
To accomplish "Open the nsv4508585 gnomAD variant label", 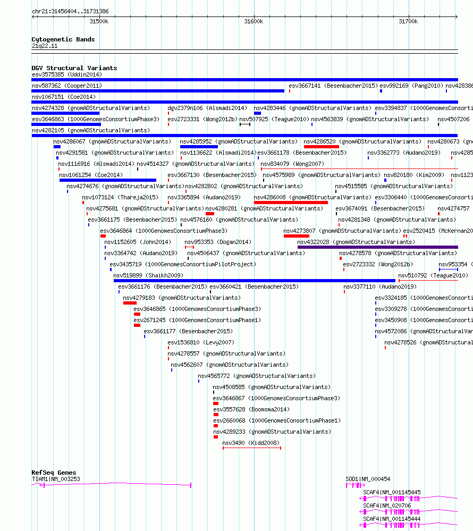I will [272, 387].
